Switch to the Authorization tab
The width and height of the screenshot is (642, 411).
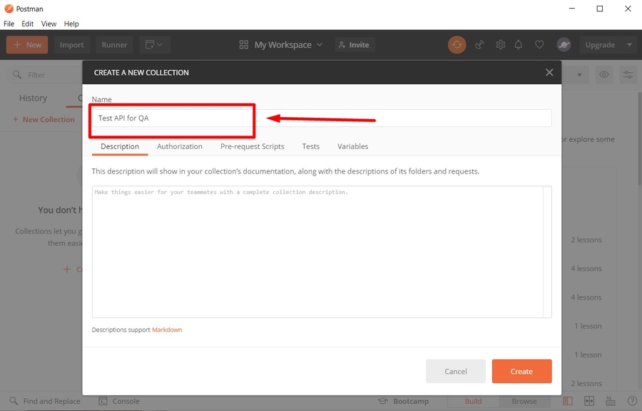coord(179,146)
